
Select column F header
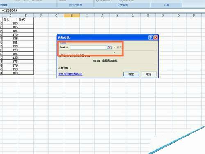pos(41,16)
